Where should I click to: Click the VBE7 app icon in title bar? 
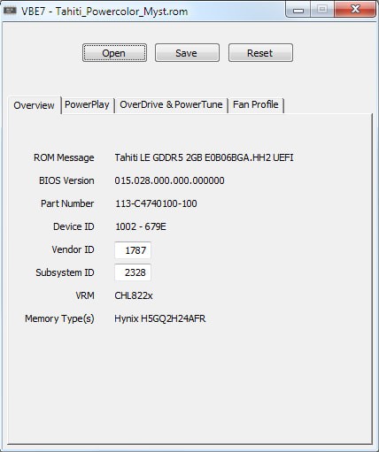coord(10,11)
